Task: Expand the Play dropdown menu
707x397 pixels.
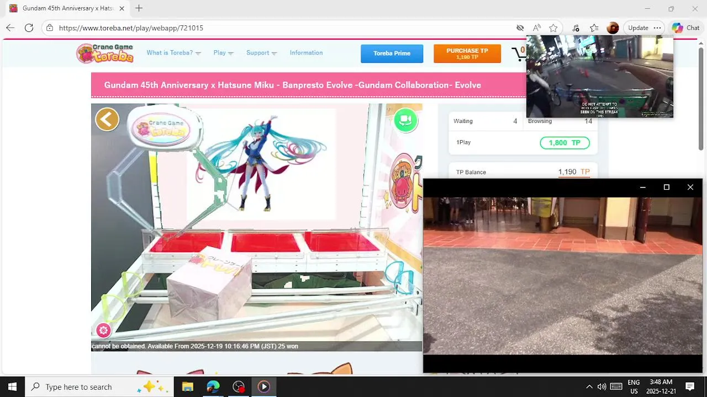Action: [223, 53]
